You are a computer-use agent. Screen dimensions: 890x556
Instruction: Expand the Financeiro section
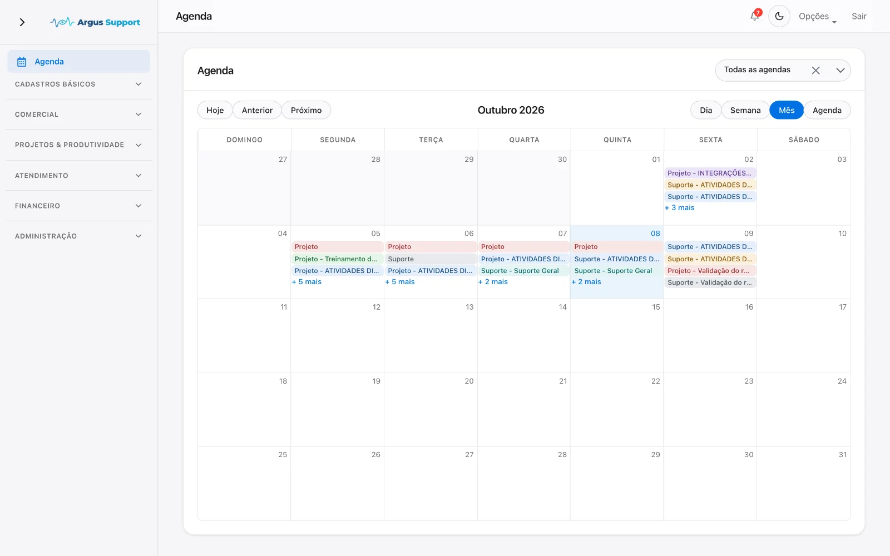click(78, 206)
